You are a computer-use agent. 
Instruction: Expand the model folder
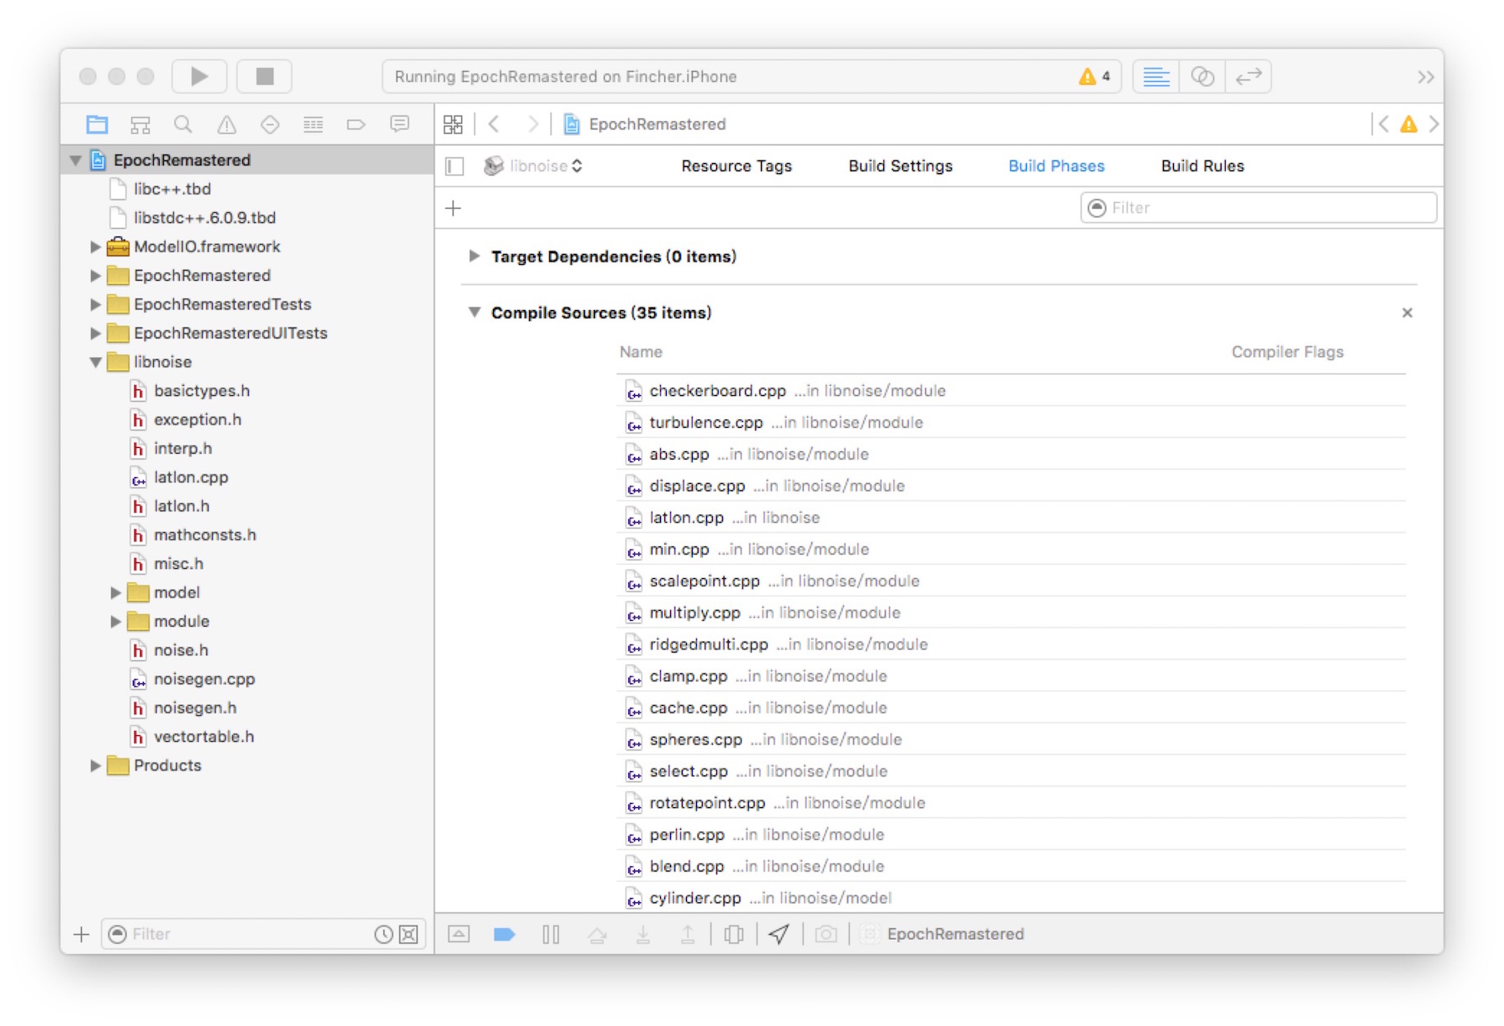tap(115, 593)
